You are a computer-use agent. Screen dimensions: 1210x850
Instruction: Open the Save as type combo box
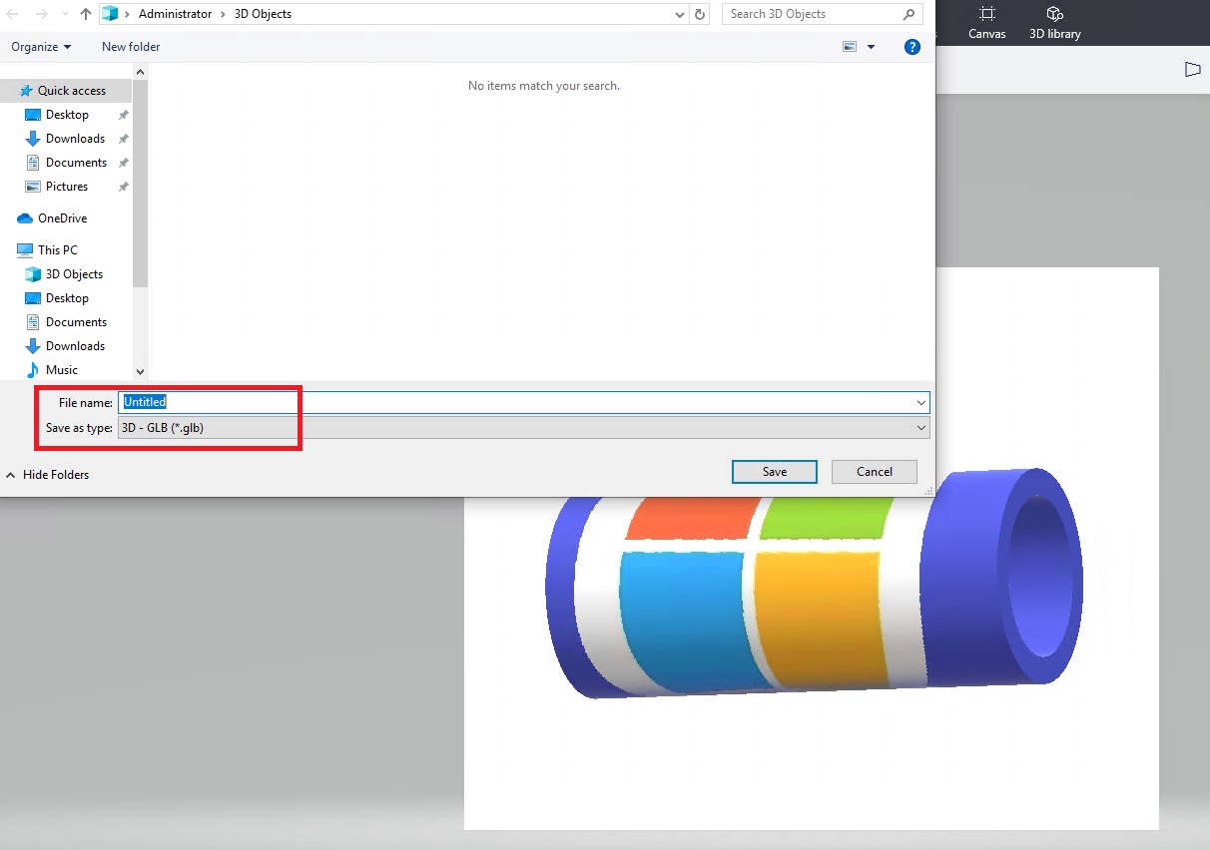(x=524, y=428)
